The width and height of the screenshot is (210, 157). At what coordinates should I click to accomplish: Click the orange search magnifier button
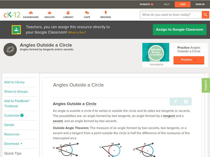pyautogui.click(x=205, y=15)
